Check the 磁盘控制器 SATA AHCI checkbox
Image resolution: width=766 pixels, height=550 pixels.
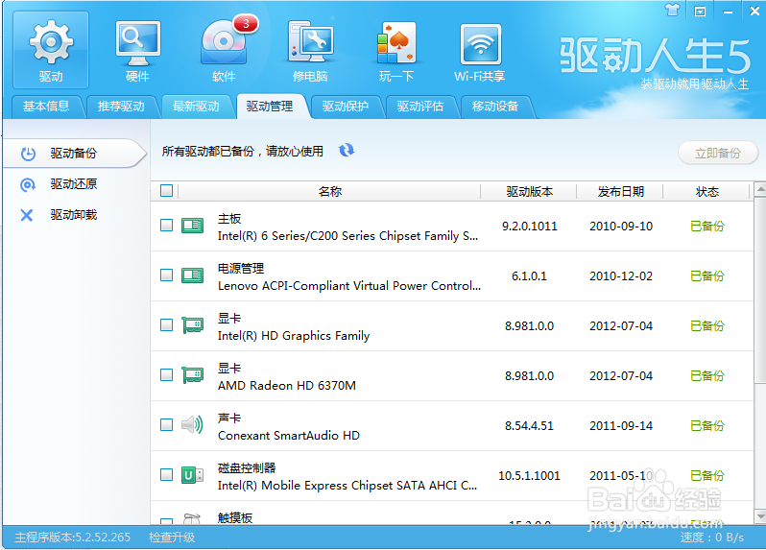(167, 474)
